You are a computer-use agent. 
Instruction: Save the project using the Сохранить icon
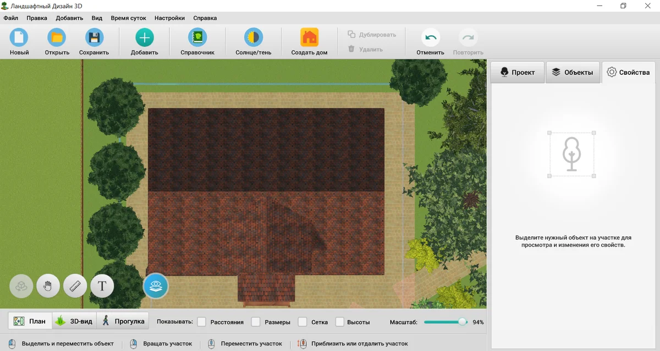94,37
